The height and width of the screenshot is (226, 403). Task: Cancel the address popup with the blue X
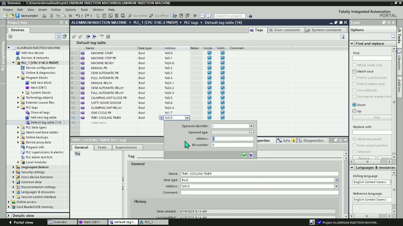point(251,155)
